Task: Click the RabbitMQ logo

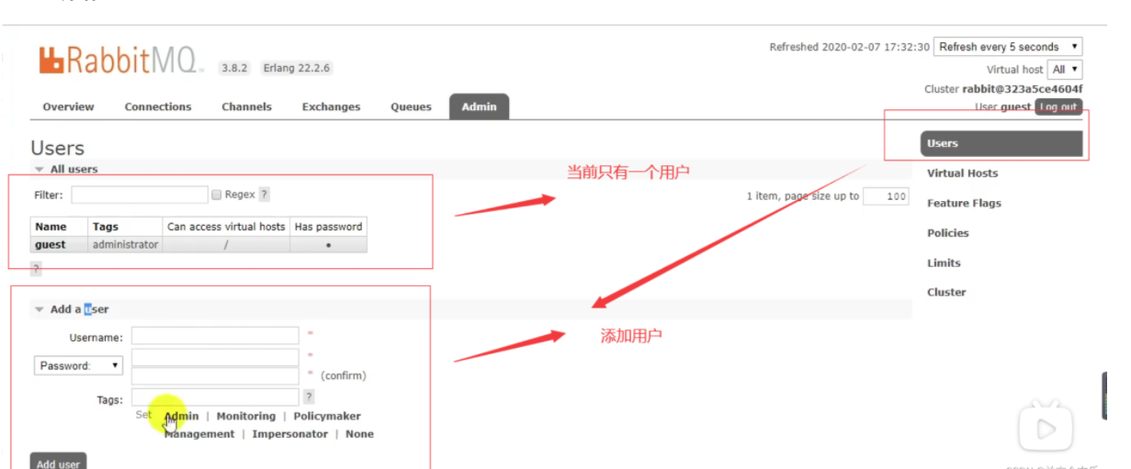Action: 121,59
